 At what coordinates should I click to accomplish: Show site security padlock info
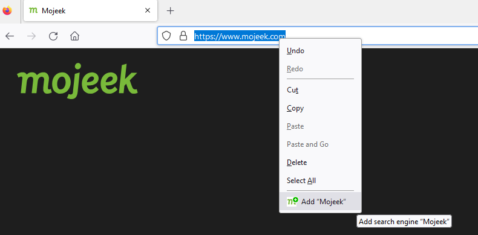(x=183, y=36)
